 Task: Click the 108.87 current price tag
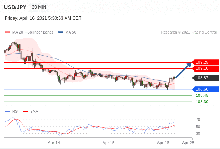[205, 78]
